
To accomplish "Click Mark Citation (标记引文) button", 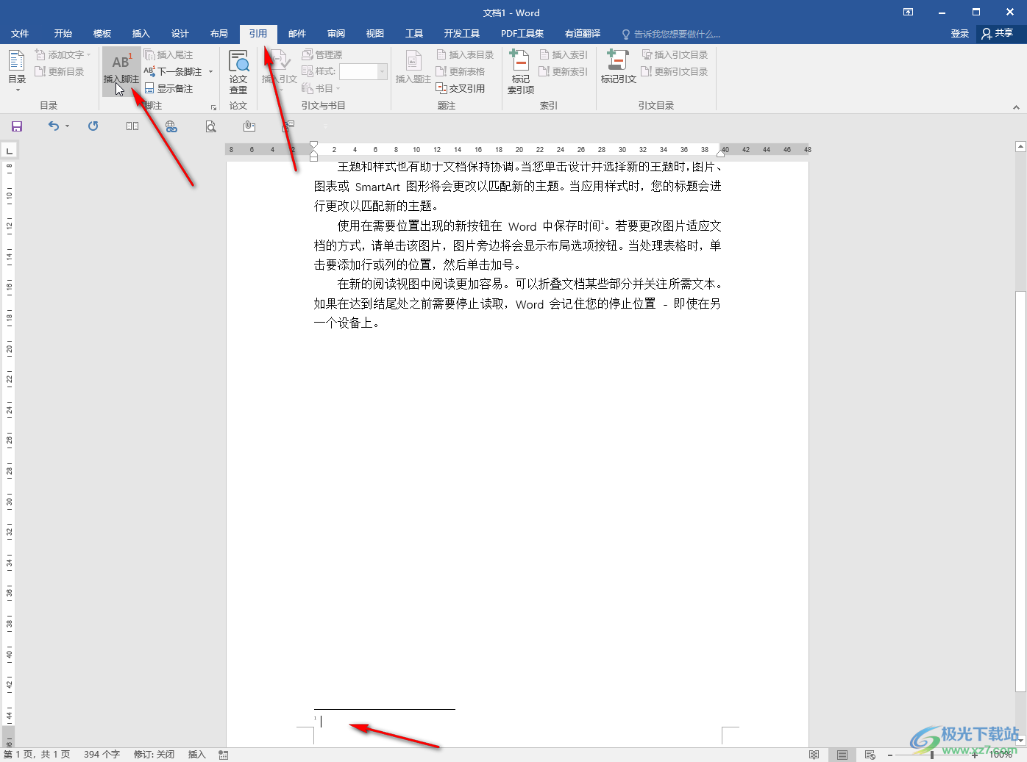I will click(x=618, y=68).
